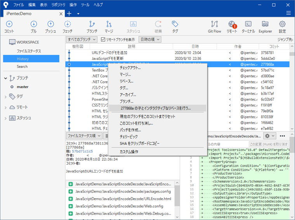
Task: Open the hamburger menu at top right
Action: [x=288, y=13]
